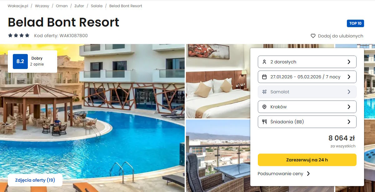Click the airplane icon beside Samolot
Viewport: 375px width, 192px height.
coord(264,92)
